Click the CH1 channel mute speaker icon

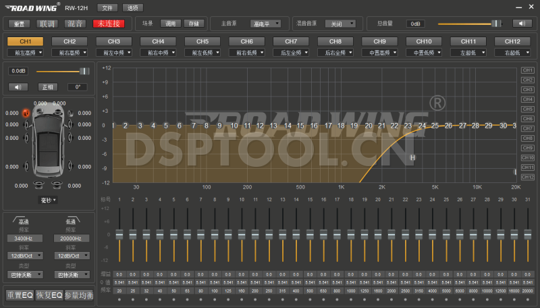coord(18,86)
